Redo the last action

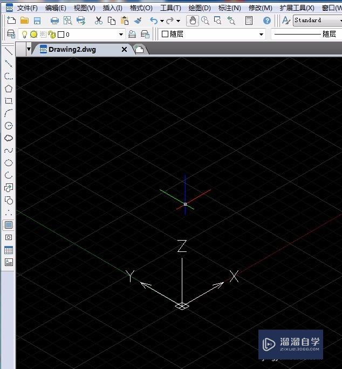click(170, 20)
